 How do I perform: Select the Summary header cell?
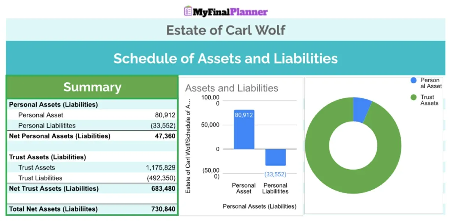point(92,87)
